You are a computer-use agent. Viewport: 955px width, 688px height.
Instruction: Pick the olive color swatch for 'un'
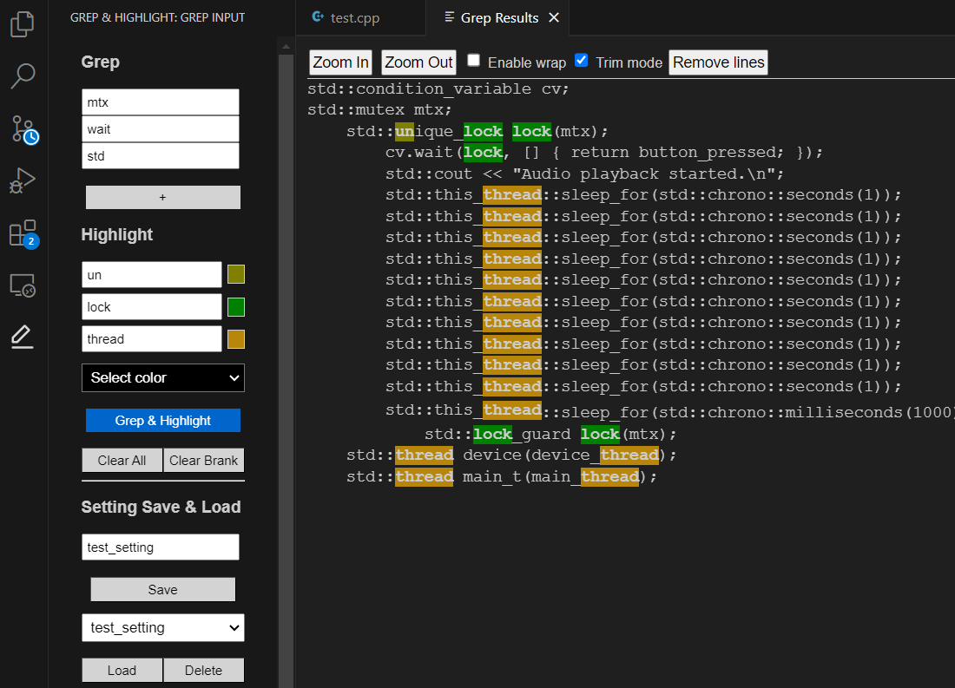[x=235, y=274]
